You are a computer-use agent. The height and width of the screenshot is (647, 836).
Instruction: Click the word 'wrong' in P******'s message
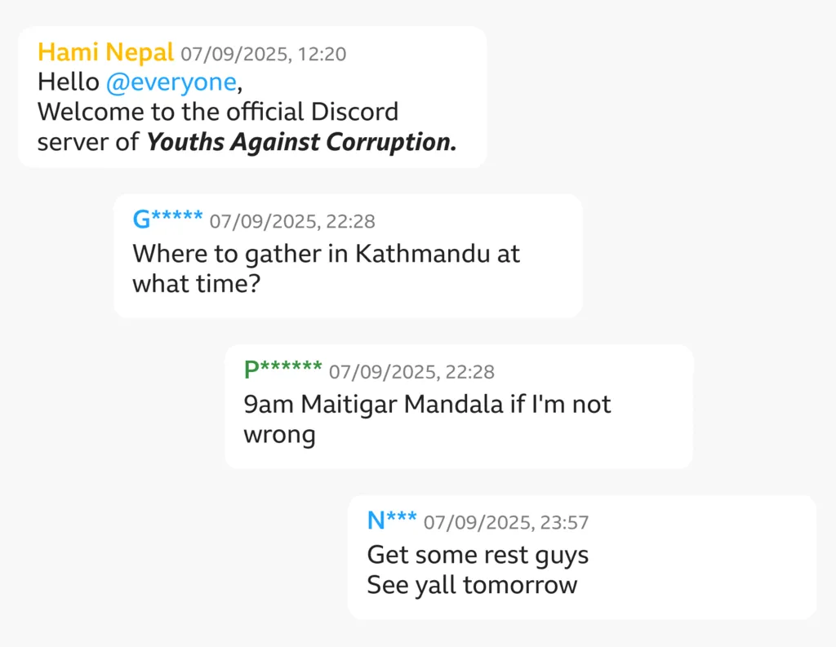tap(279, 434)
